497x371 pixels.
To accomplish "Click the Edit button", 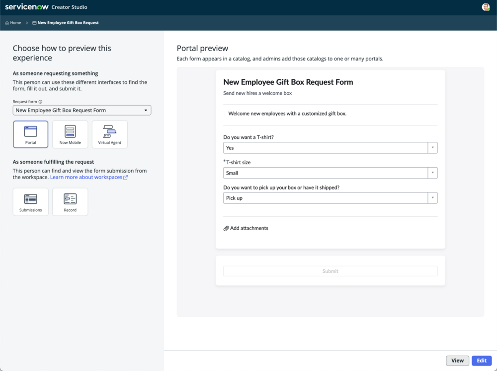I will point(482,361).
